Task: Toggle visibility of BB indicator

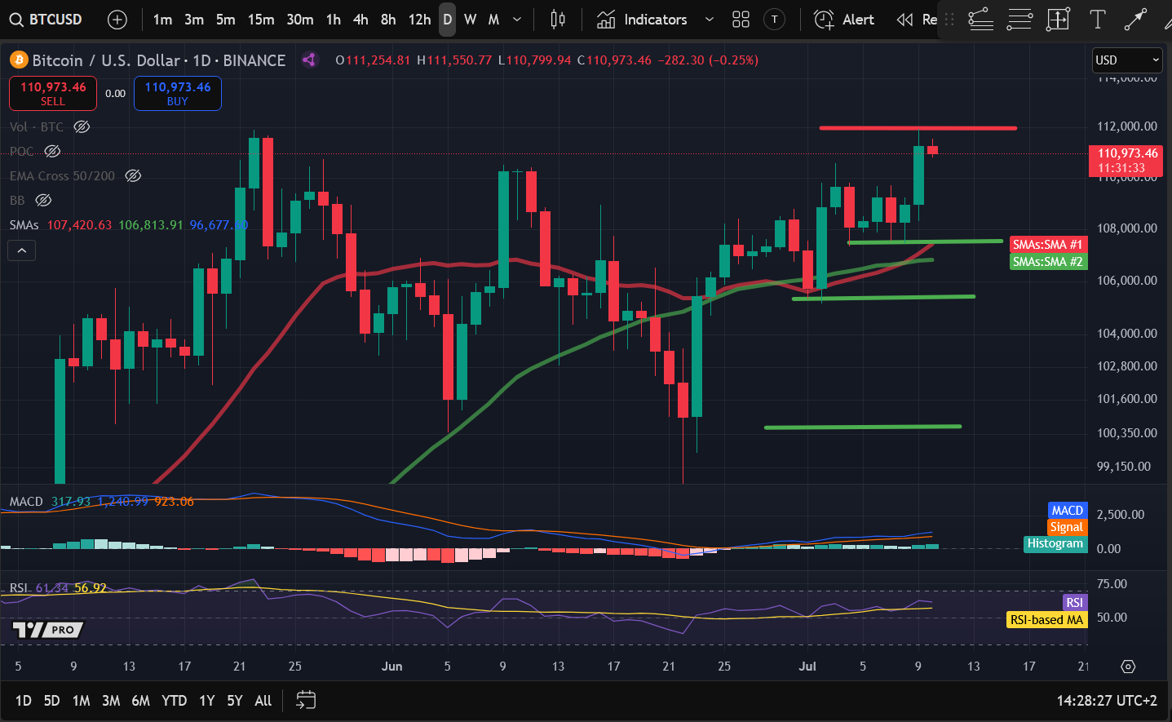Action: pos(44,200)
